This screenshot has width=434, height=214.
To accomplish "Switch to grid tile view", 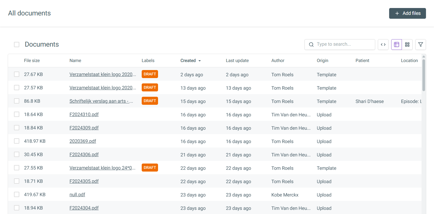I will 407,45.
